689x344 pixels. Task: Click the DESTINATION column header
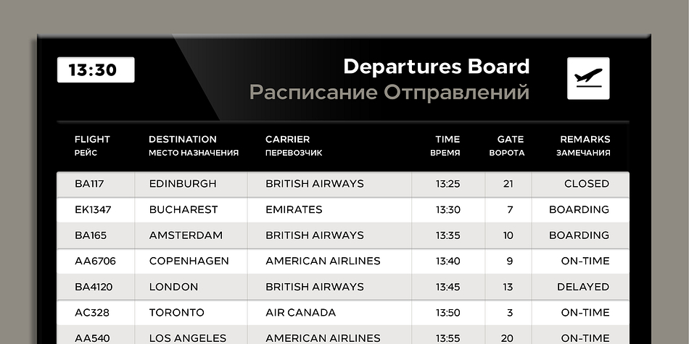coord(182,139)
